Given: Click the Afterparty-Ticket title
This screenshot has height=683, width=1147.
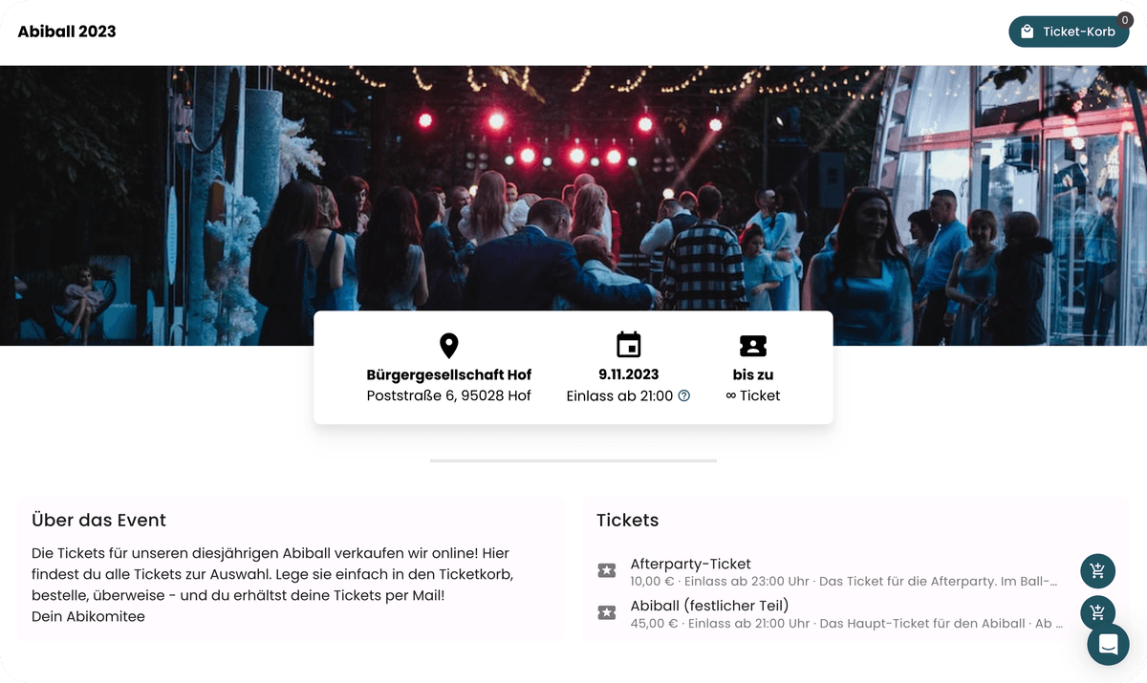Looking at the screenshot, I should click(691, 564).
